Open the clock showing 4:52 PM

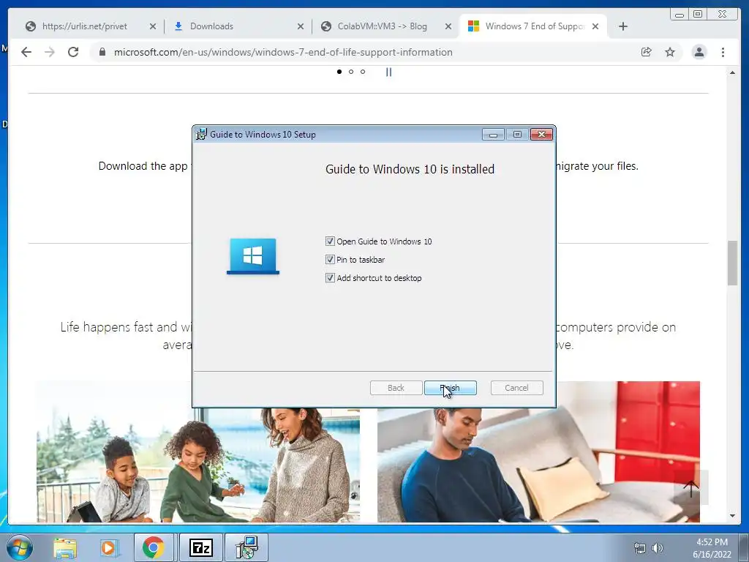tap(712, 548)
